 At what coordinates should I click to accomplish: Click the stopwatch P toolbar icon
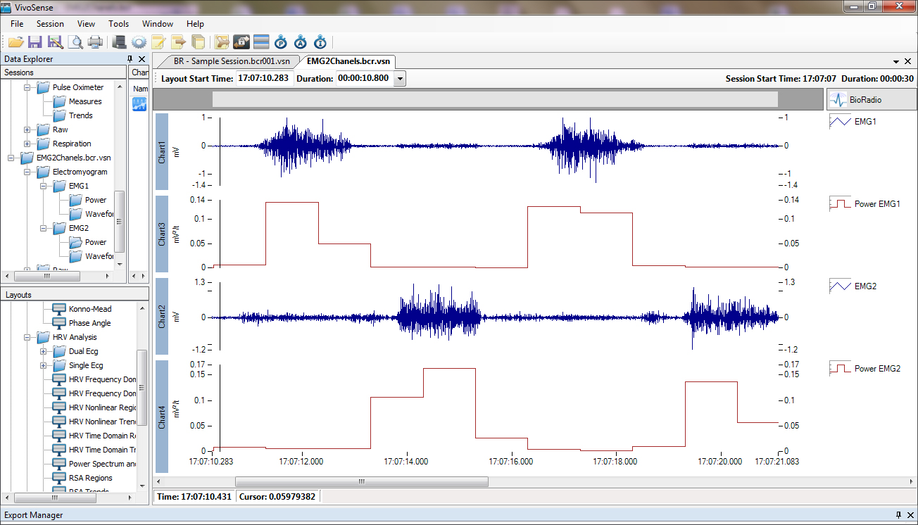[281, 42]
